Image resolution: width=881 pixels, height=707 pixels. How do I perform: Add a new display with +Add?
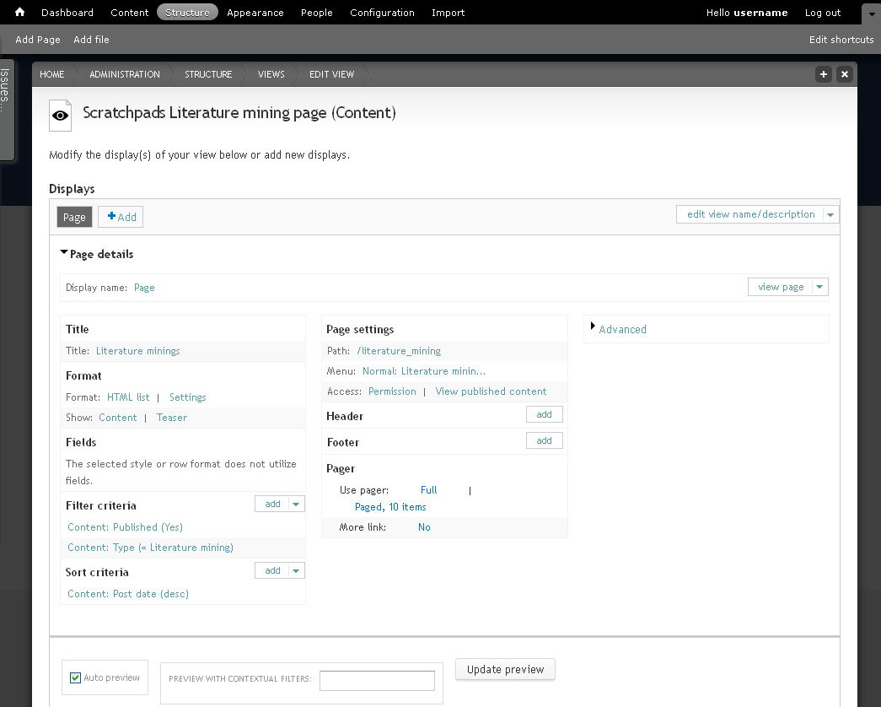[121, 217]
